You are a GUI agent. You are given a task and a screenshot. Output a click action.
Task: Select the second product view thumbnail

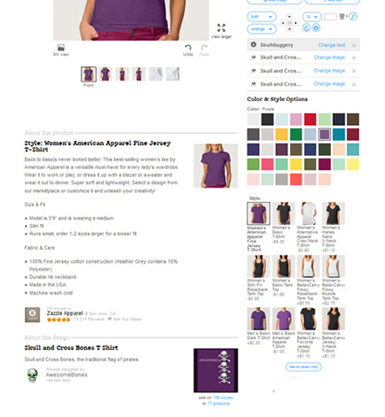point(106,73)
